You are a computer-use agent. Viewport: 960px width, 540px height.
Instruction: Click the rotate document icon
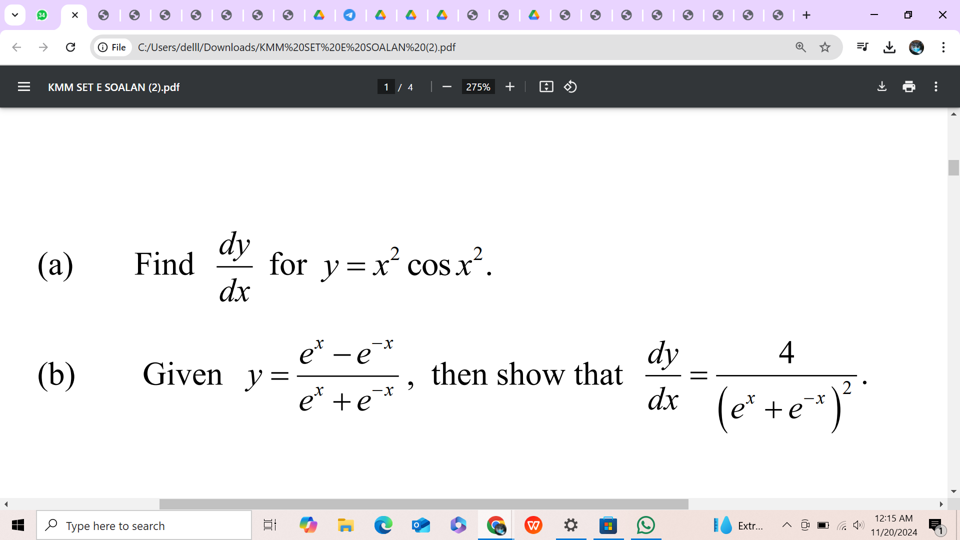(570, 86)
